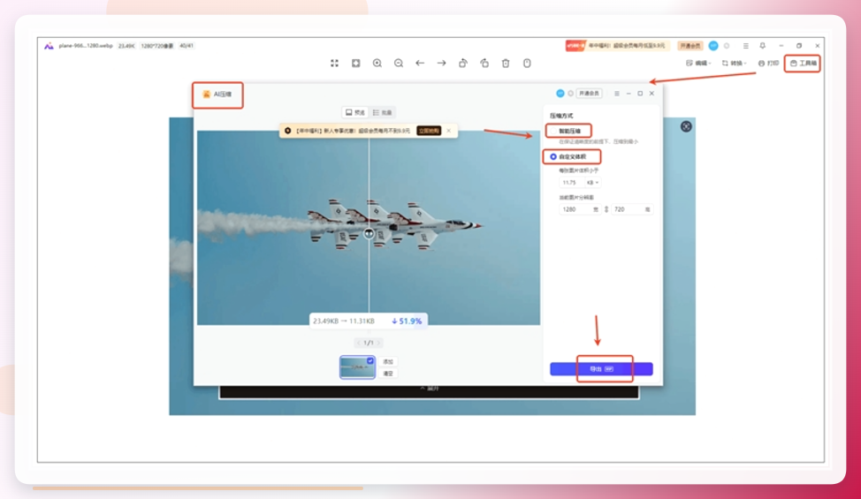The image size is (861, 499).
Task: Switch to the 预览 preview tab
Action: 354,112
